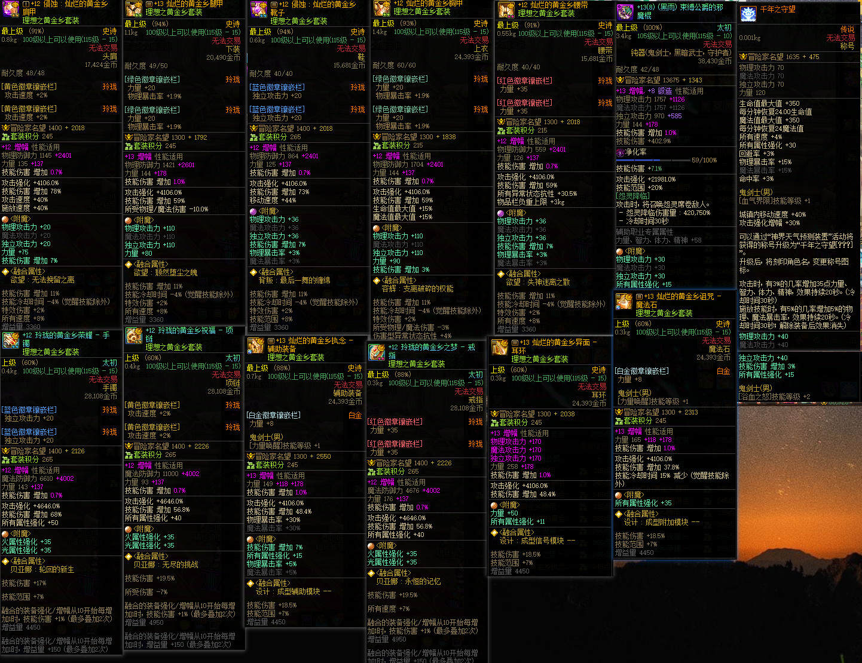Click the boots (靴子) item icon
This screenshot has height=663, width=862.
pyautogui.click(x=259, y=10)
